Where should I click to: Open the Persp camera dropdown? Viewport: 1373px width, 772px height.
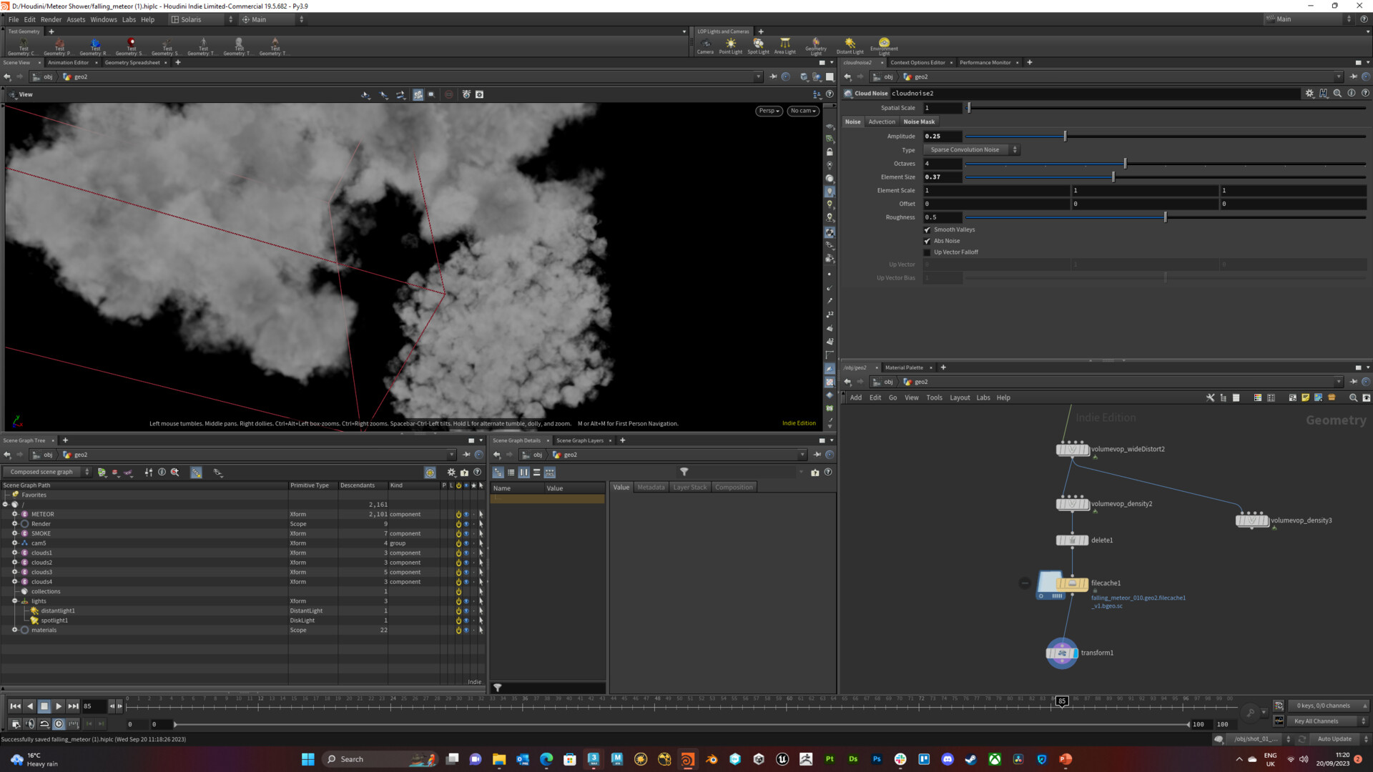point(767,111)
